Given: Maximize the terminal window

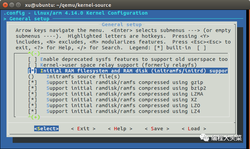Looking at the screenshot, I should [18, 5].
